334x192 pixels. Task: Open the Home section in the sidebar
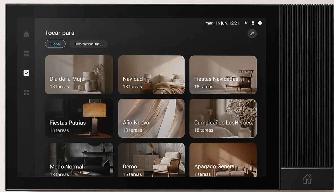pos(26,34)
